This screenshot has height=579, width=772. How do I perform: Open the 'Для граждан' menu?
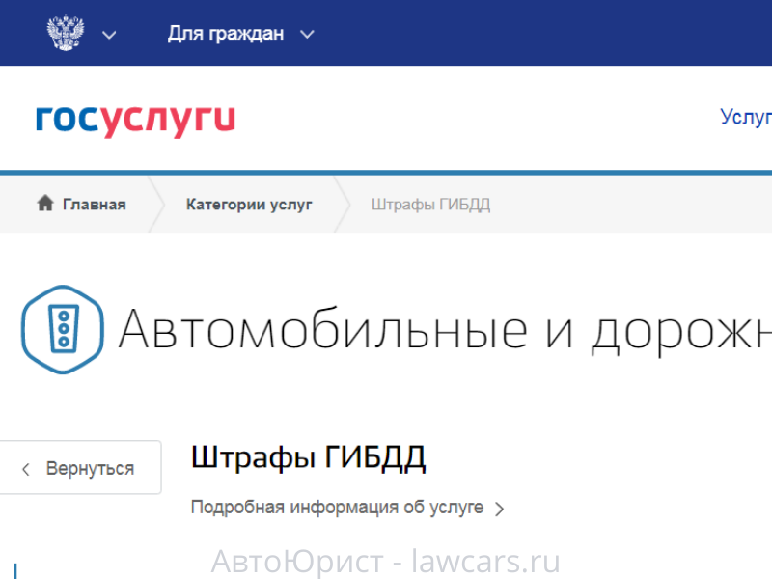(226, 34)
